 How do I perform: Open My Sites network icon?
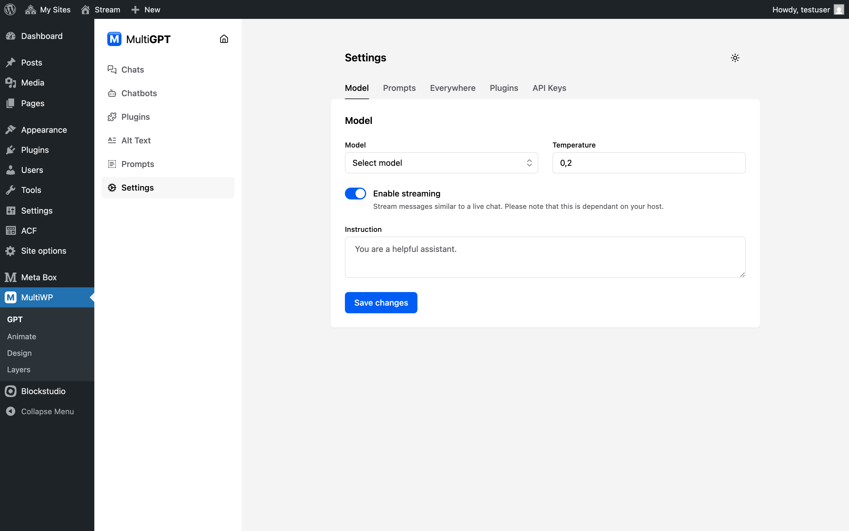[x=31, y=9]
